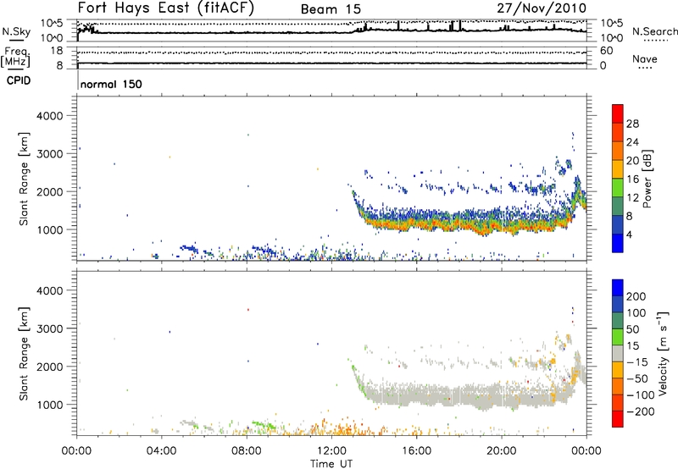Viewport: 678px width, 469px height.
Task: Click the '04:00' time axis tick
Action: tap(162, 451)
